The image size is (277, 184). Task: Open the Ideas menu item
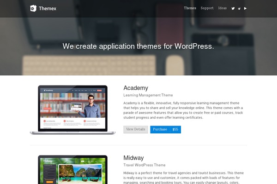pos(223,8)
